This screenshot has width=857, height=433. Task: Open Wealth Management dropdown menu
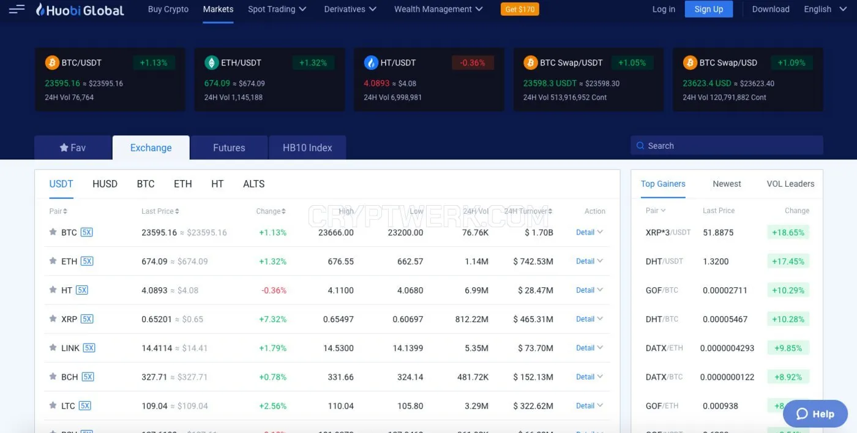438,9
